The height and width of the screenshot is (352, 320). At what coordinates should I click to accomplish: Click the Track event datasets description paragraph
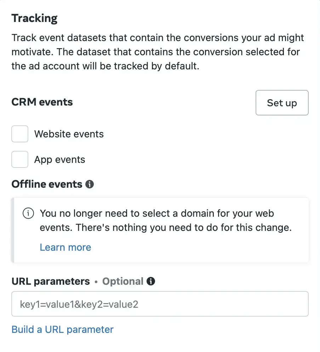point(158,52)
